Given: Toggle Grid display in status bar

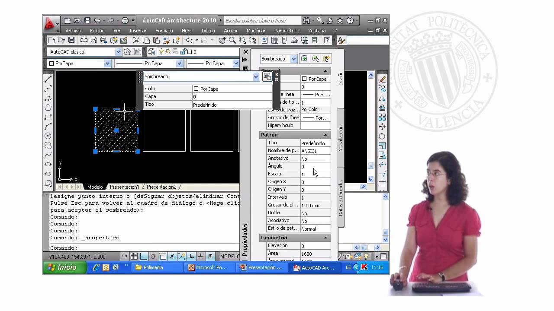Looking at the screenshot, I should 134,256.
